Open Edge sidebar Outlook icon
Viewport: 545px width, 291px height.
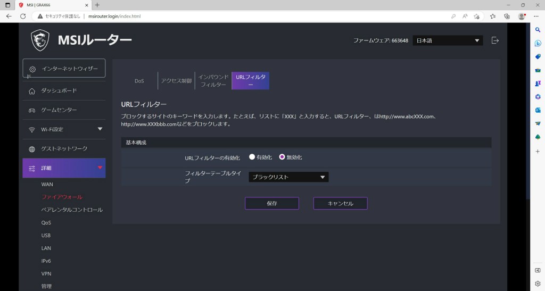(538, 110)
